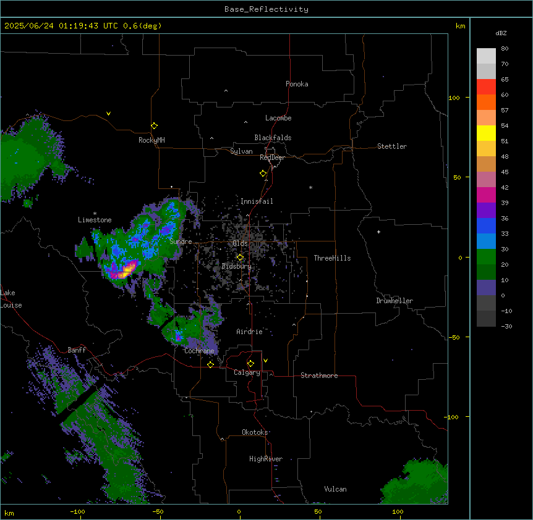Click the white asterisk above Limestone
Screen dimensions: 533x520
95,214
